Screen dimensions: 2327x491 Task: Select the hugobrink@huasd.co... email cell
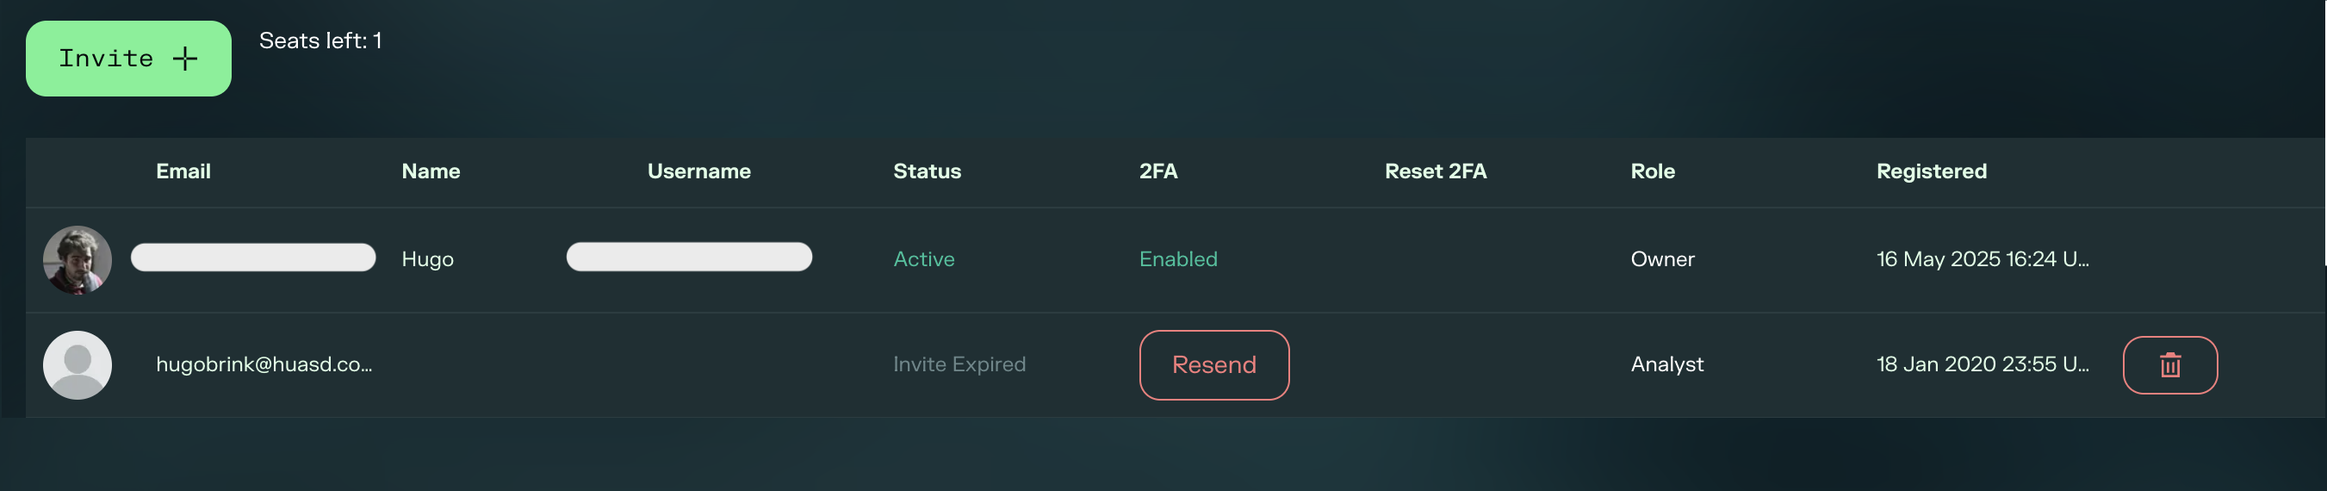[x=264, y=364]
